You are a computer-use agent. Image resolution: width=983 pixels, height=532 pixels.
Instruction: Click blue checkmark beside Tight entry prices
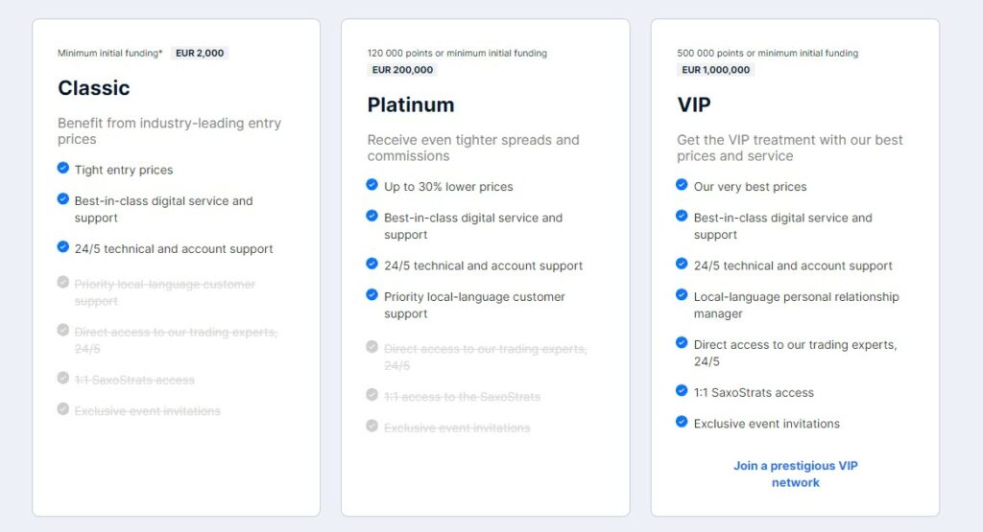[x=62, y=168]
